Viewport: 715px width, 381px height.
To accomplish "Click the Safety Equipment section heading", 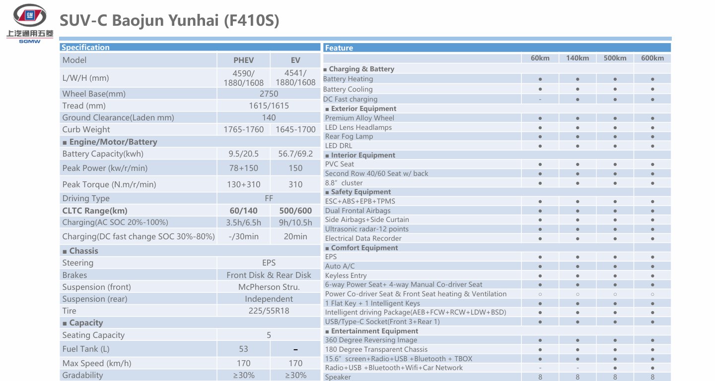I will point(358,192).
